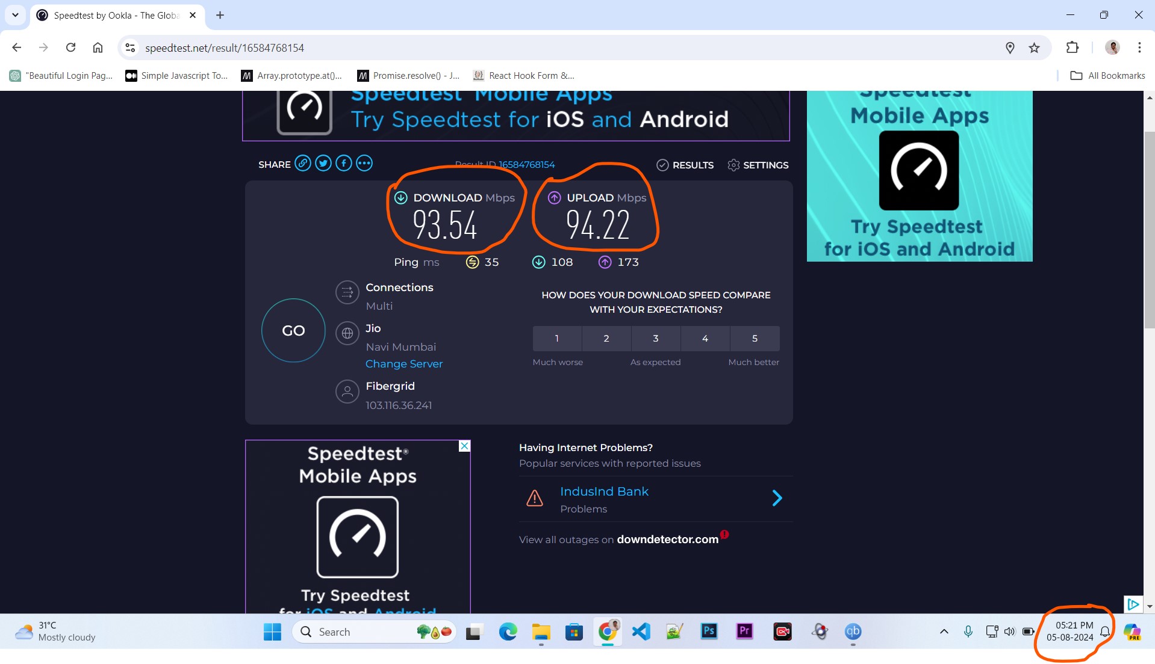1155x664 pixels.
Task: Visit downdetector.com link
Action: 667,539
